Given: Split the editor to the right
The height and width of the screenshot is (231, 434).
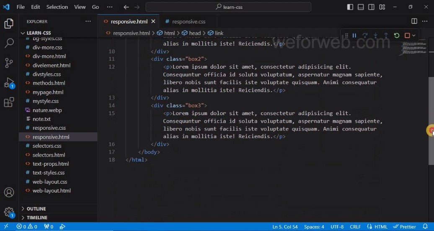Looking at the screenshot, I should coord(414,21).
